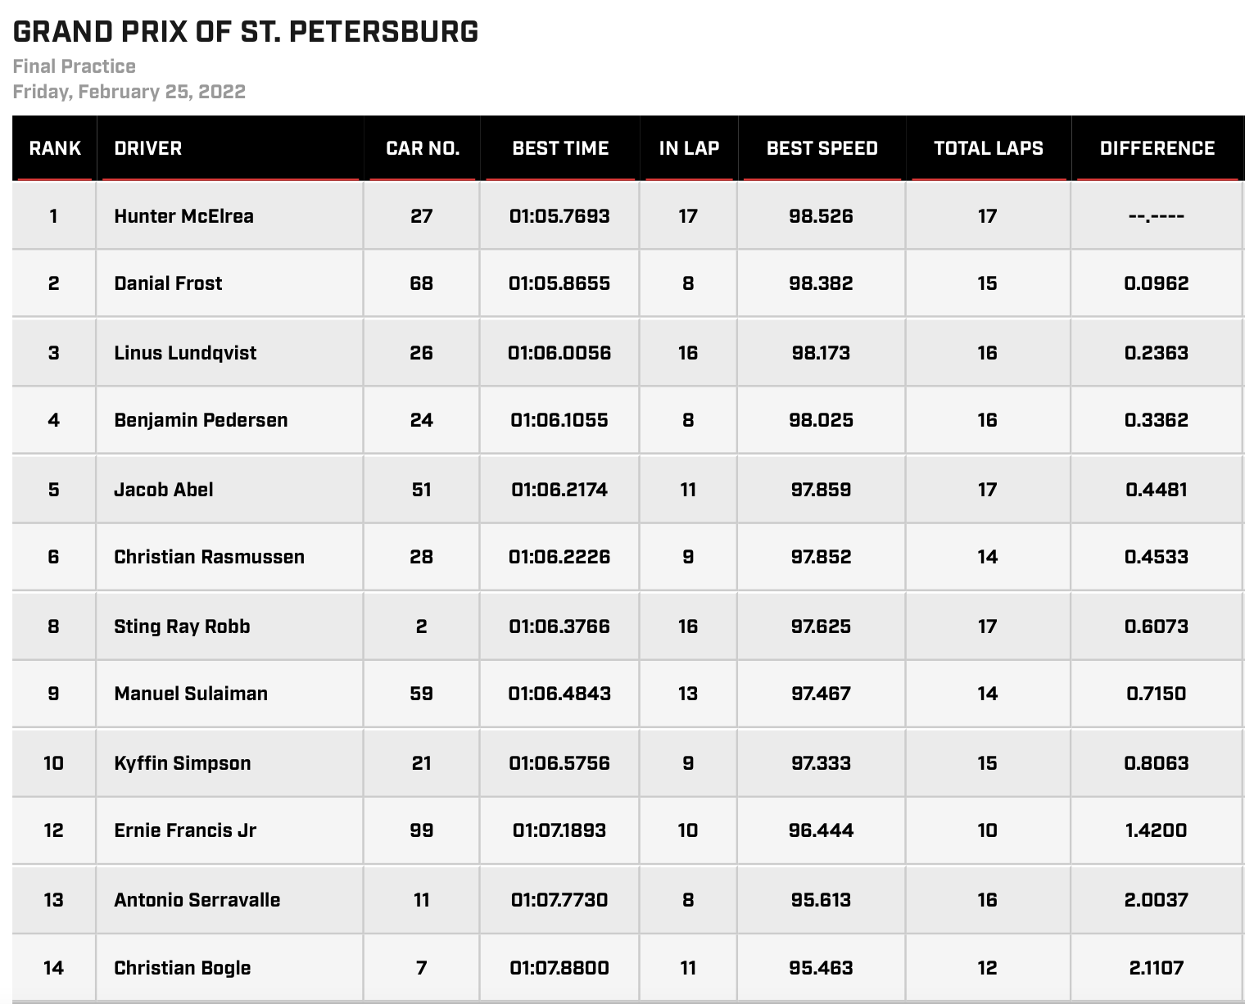Select Jacob Abel's row

[627, 490]
